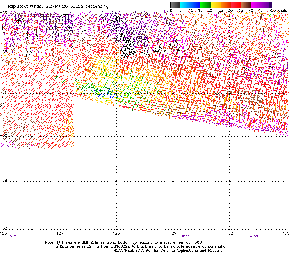Click the red 30-35 knots color segment

236,5
